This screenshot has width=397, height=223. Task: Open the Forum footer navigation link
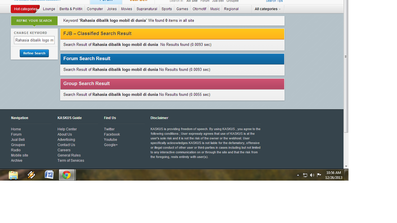click(x=16, y=134)
